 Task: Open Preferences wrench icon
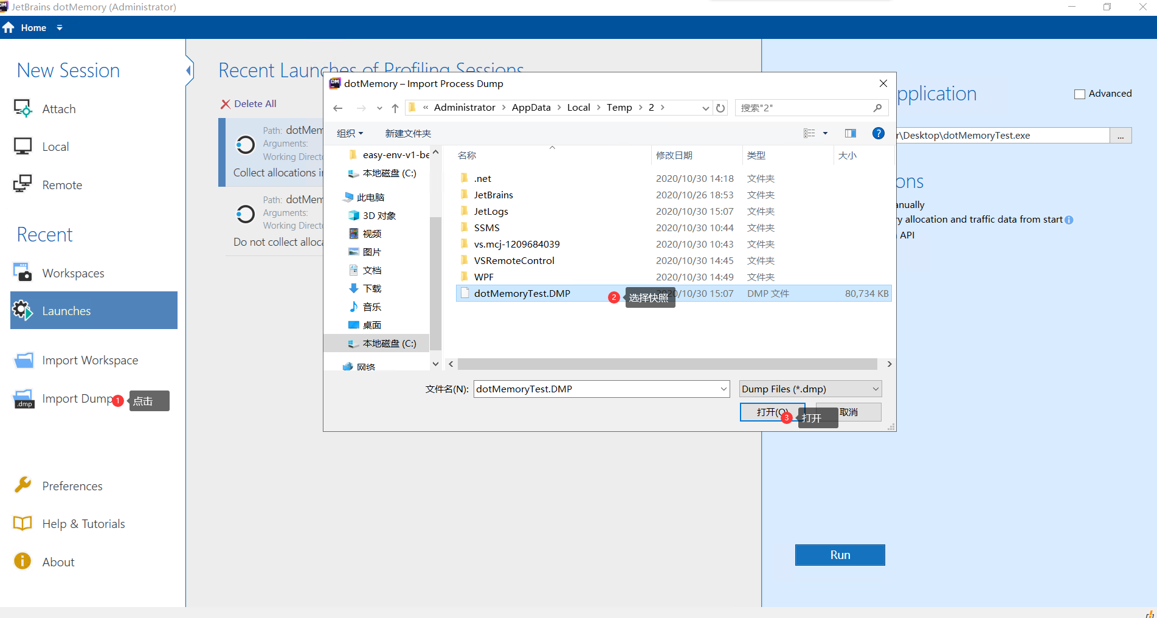(23, 485)
